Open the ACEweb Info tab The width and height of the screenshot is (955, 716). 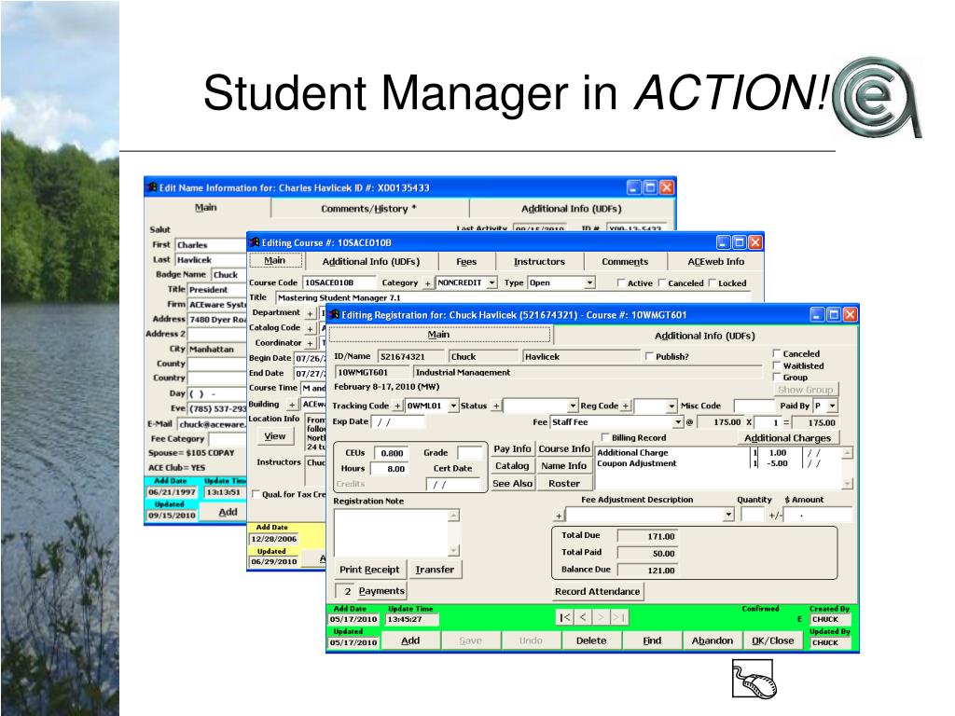click(715, 262)
